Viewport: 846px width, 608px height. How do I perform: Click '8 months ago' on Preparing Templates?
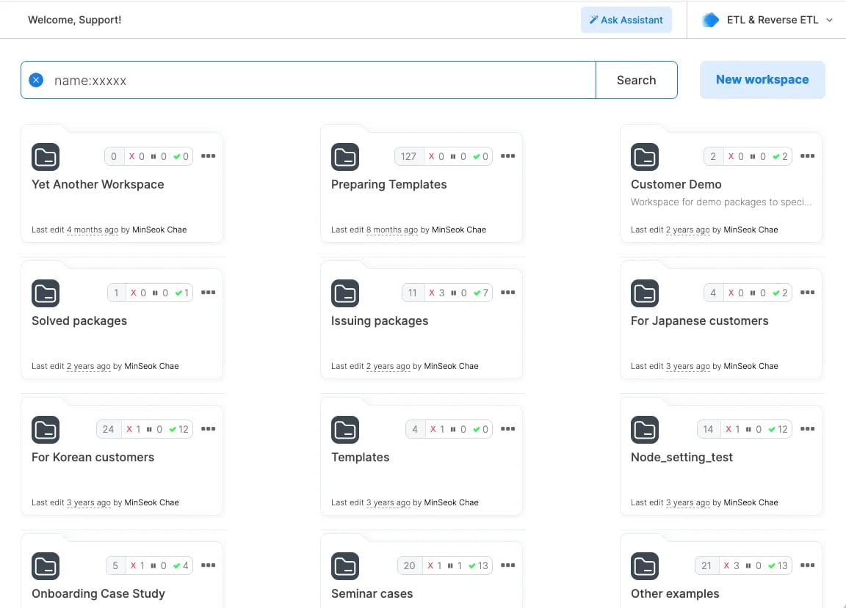(392, 230)
